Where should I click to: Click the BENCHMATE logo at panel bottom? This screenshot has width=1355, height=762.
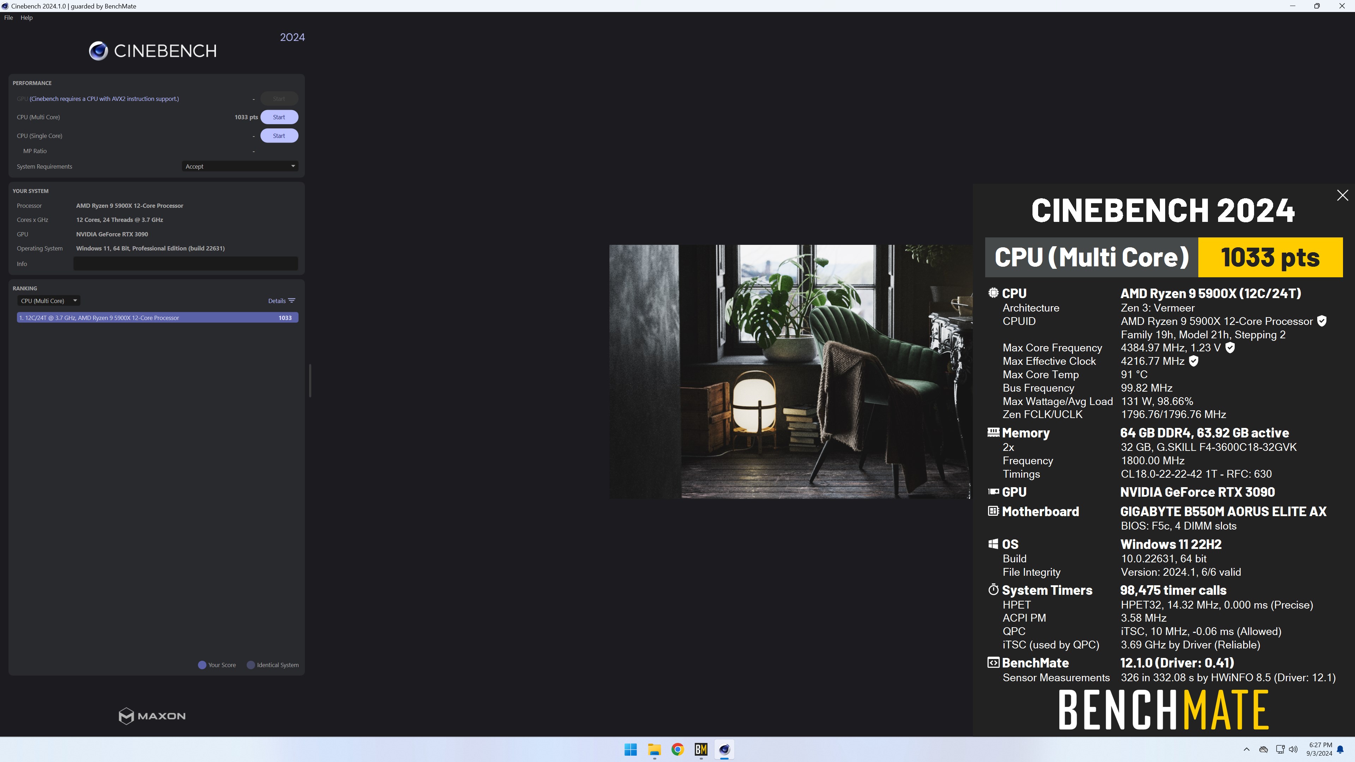point(1163,710)
